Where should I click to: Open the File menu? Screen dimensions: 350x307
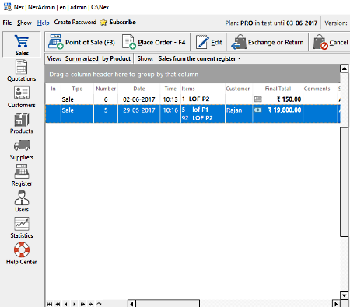tap(7, 23)
